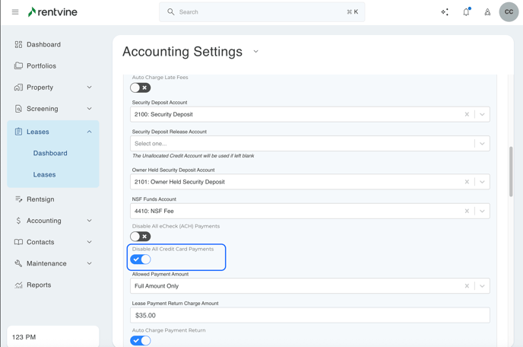
Task: Clear the Allowed Payment Amount selection
Action: click(x=467, y=286)
